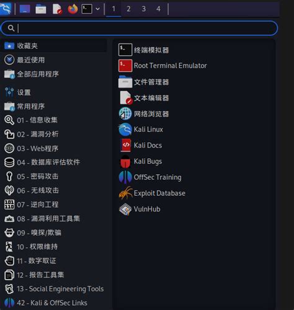Expand the terminal dropdown arrow in the panel

tap(97, 9)
